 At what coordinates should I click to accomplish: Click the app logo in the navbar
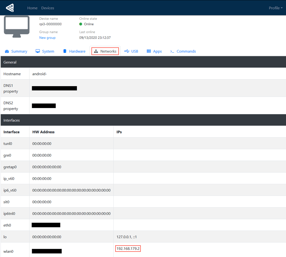[x=10, y=8]
